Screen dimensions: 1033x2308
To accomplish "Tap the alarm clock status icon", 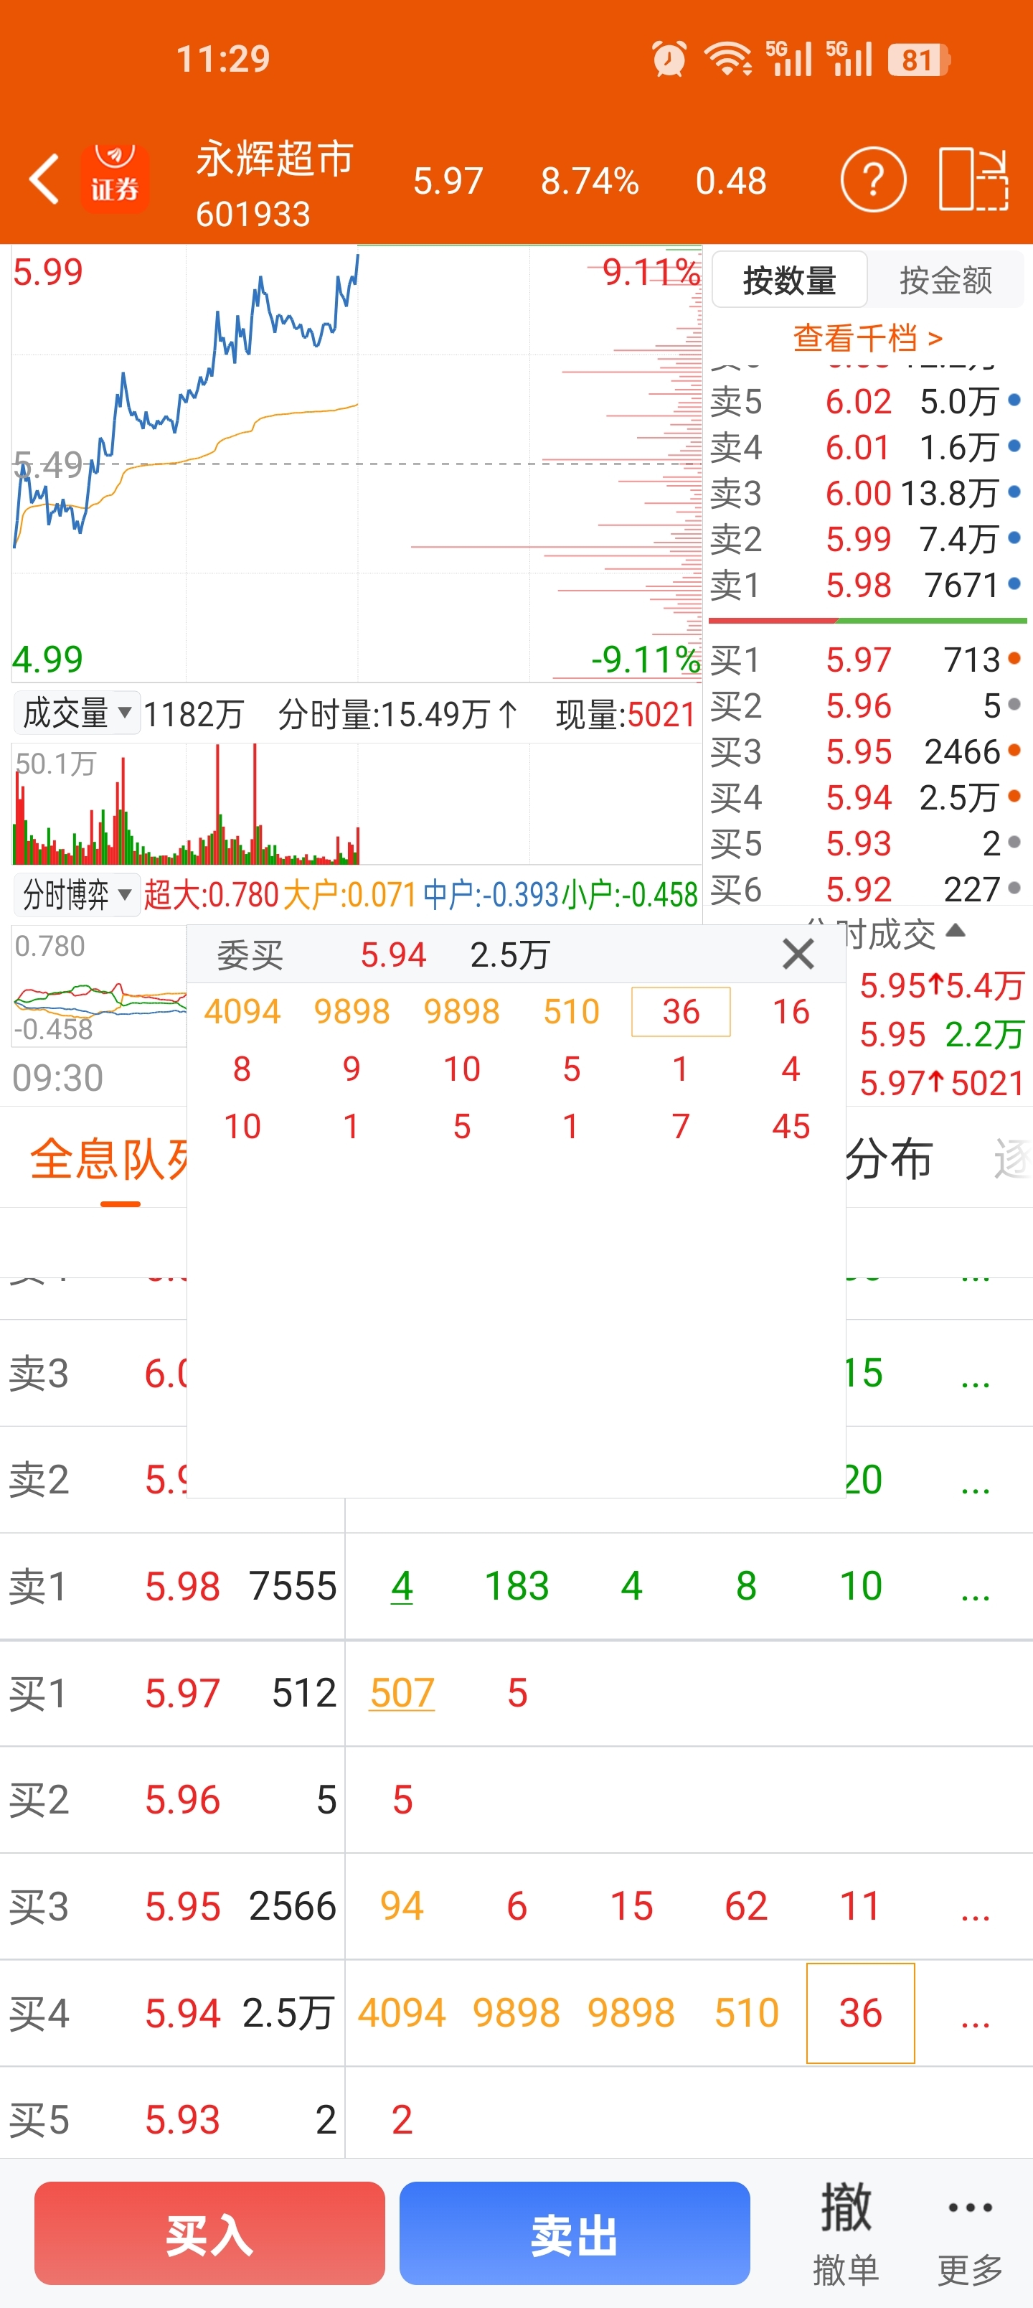I will click(669, 59).
